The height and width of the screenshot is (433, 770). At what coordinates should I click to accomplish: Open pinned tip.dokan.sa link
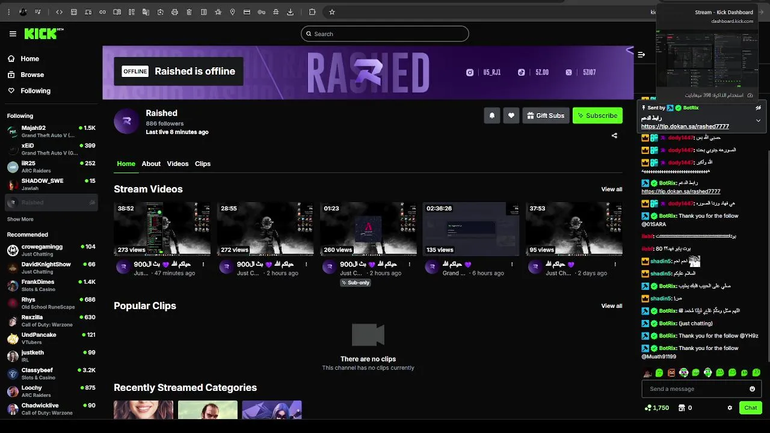(x=685, y=127)
